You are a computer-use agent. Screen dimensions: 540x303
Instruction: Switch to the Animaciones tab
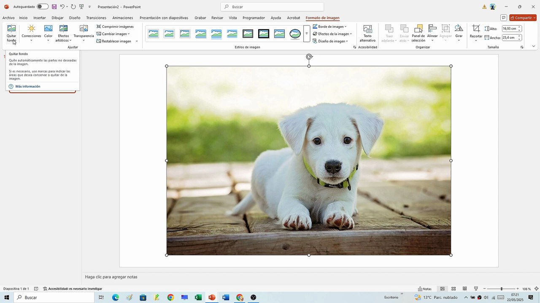123,18
